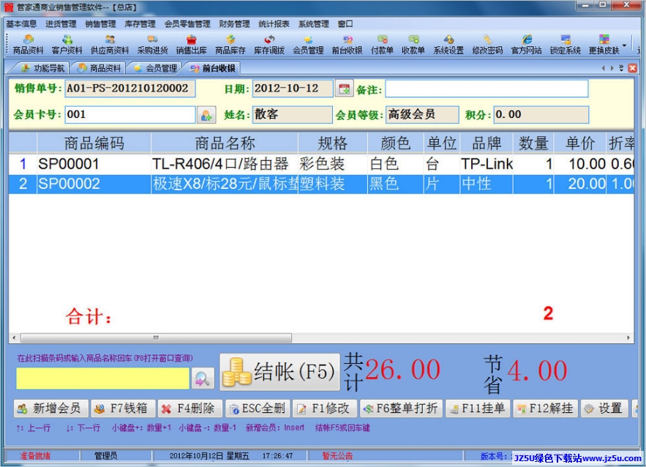Launch 销售出库 toolbar icon

point(191,45)
